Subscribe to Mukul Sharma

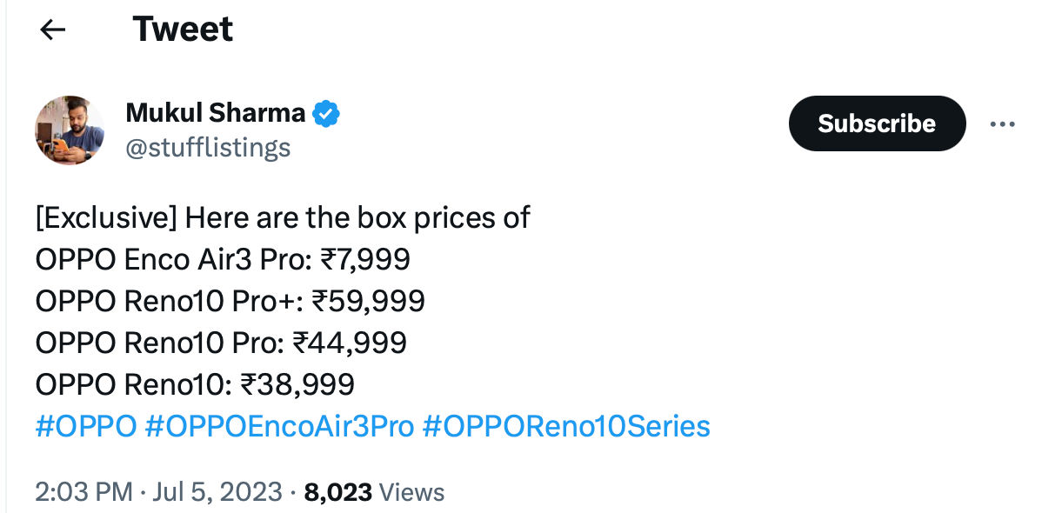tap(877, 123)
